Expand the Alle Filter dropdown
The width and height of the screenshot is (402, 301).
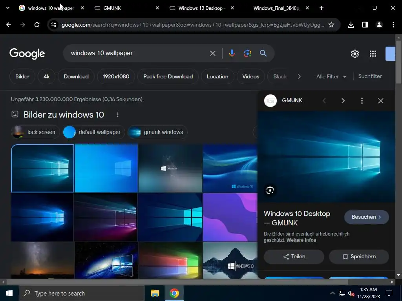(x=331, y=76)
